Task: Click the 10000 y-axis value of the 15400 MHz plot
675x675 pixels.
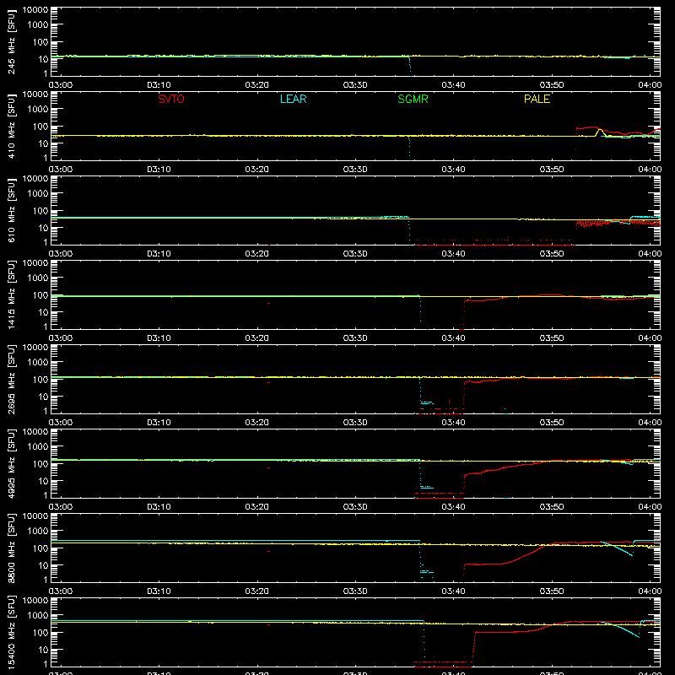Action: pos(35,601)
